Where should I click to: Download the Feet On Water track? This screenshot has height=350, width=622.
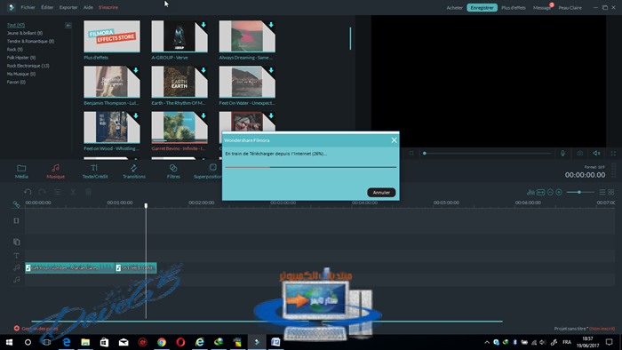[271, 70]
